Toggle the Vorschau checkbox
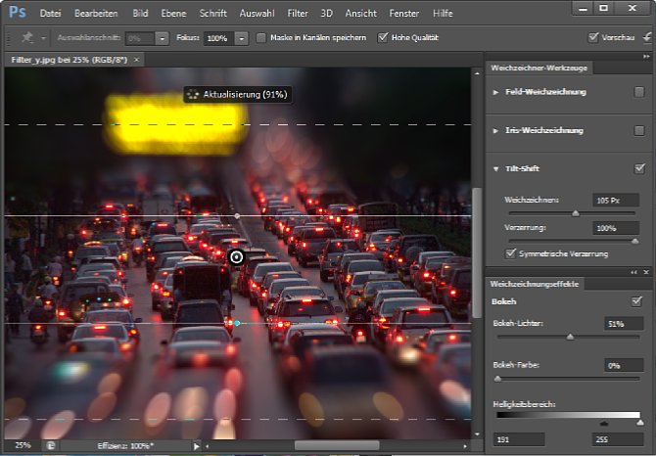The image size is (656, 456). (592, 37)
